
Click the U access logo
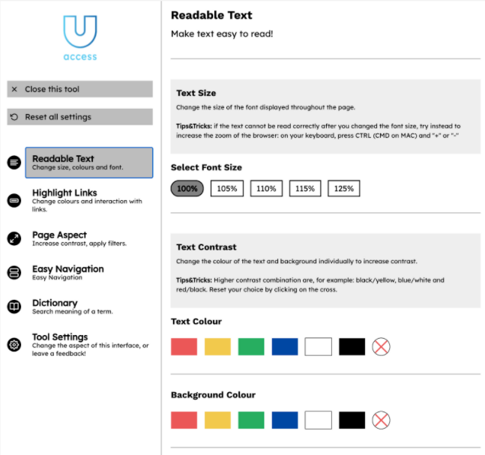pos(80,37)
